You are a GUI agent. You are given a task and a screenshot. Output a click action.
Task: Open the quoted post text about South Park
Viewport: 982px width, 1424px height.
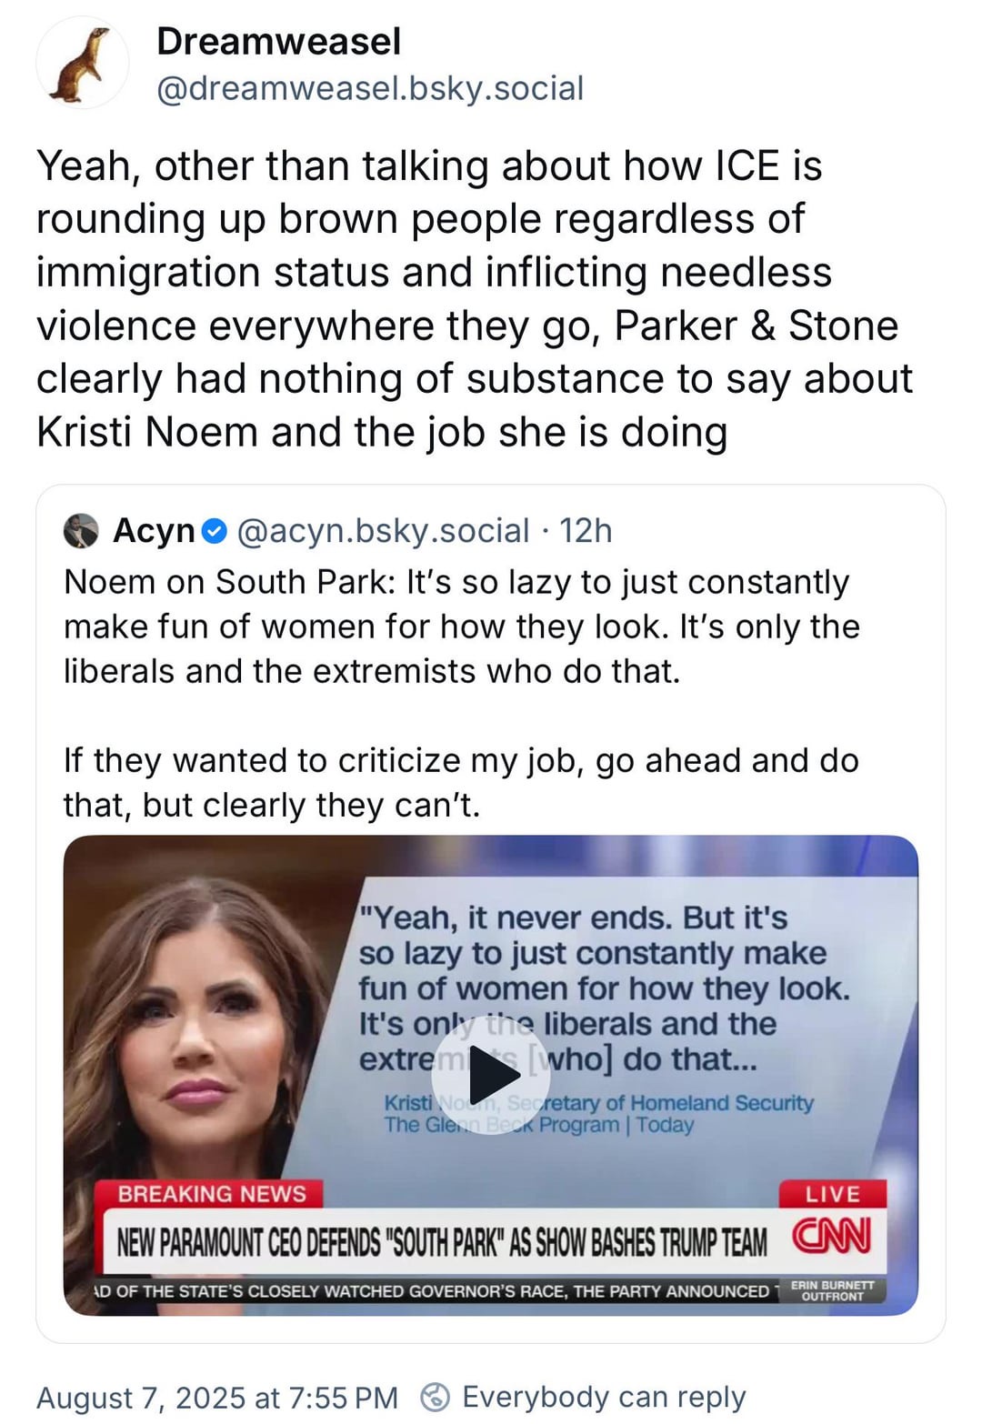coord(462,693)
